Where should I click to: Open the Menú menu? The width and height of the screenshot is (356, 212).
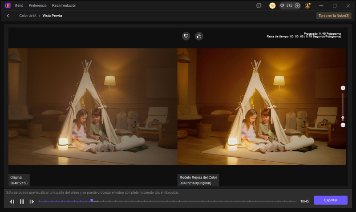coord(19,5)
